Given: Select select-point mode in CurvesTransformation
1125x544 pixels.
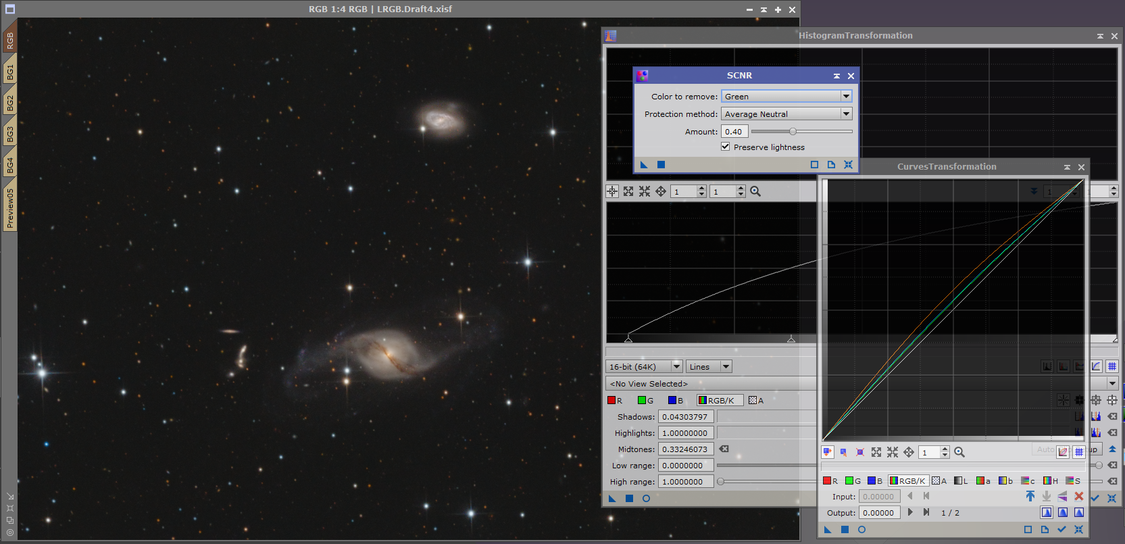Looking at the screenshot, I should coord(844,452).
